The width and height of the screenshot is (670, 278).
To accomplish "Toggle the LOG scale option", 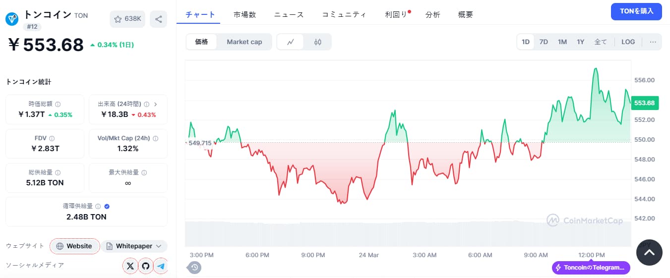I will [628, 42].
